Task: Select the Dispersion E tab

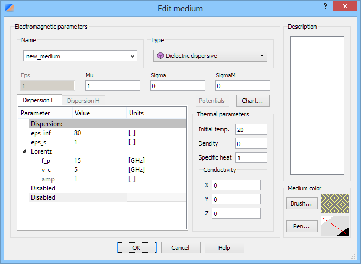Action: coord(38,100)
